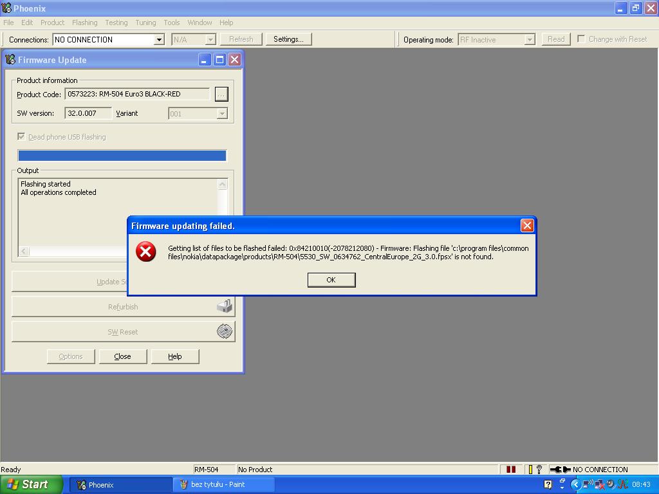Click the disconnected network tray icon with red X
This screenshot has height=494, width=659.
(x=599, y=484)
